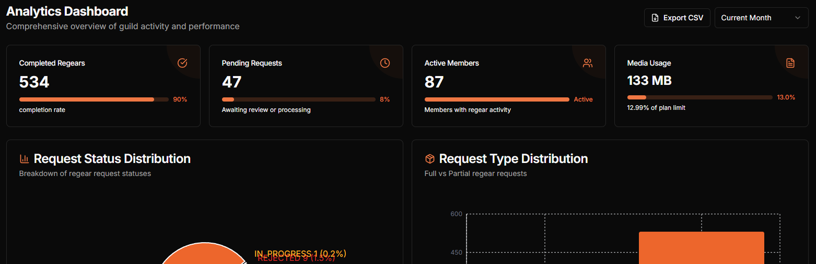816x264 pixels.
Task: Click the 450 axis label
Action: (x=457, y=253)
